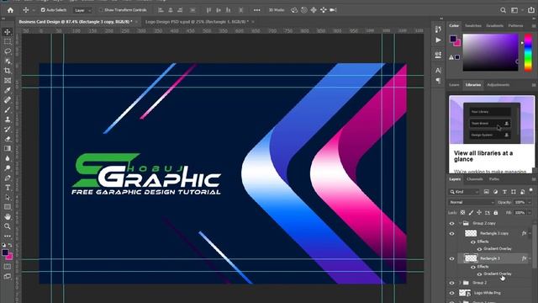Hide the Group 2 layer group

point(452,283)
